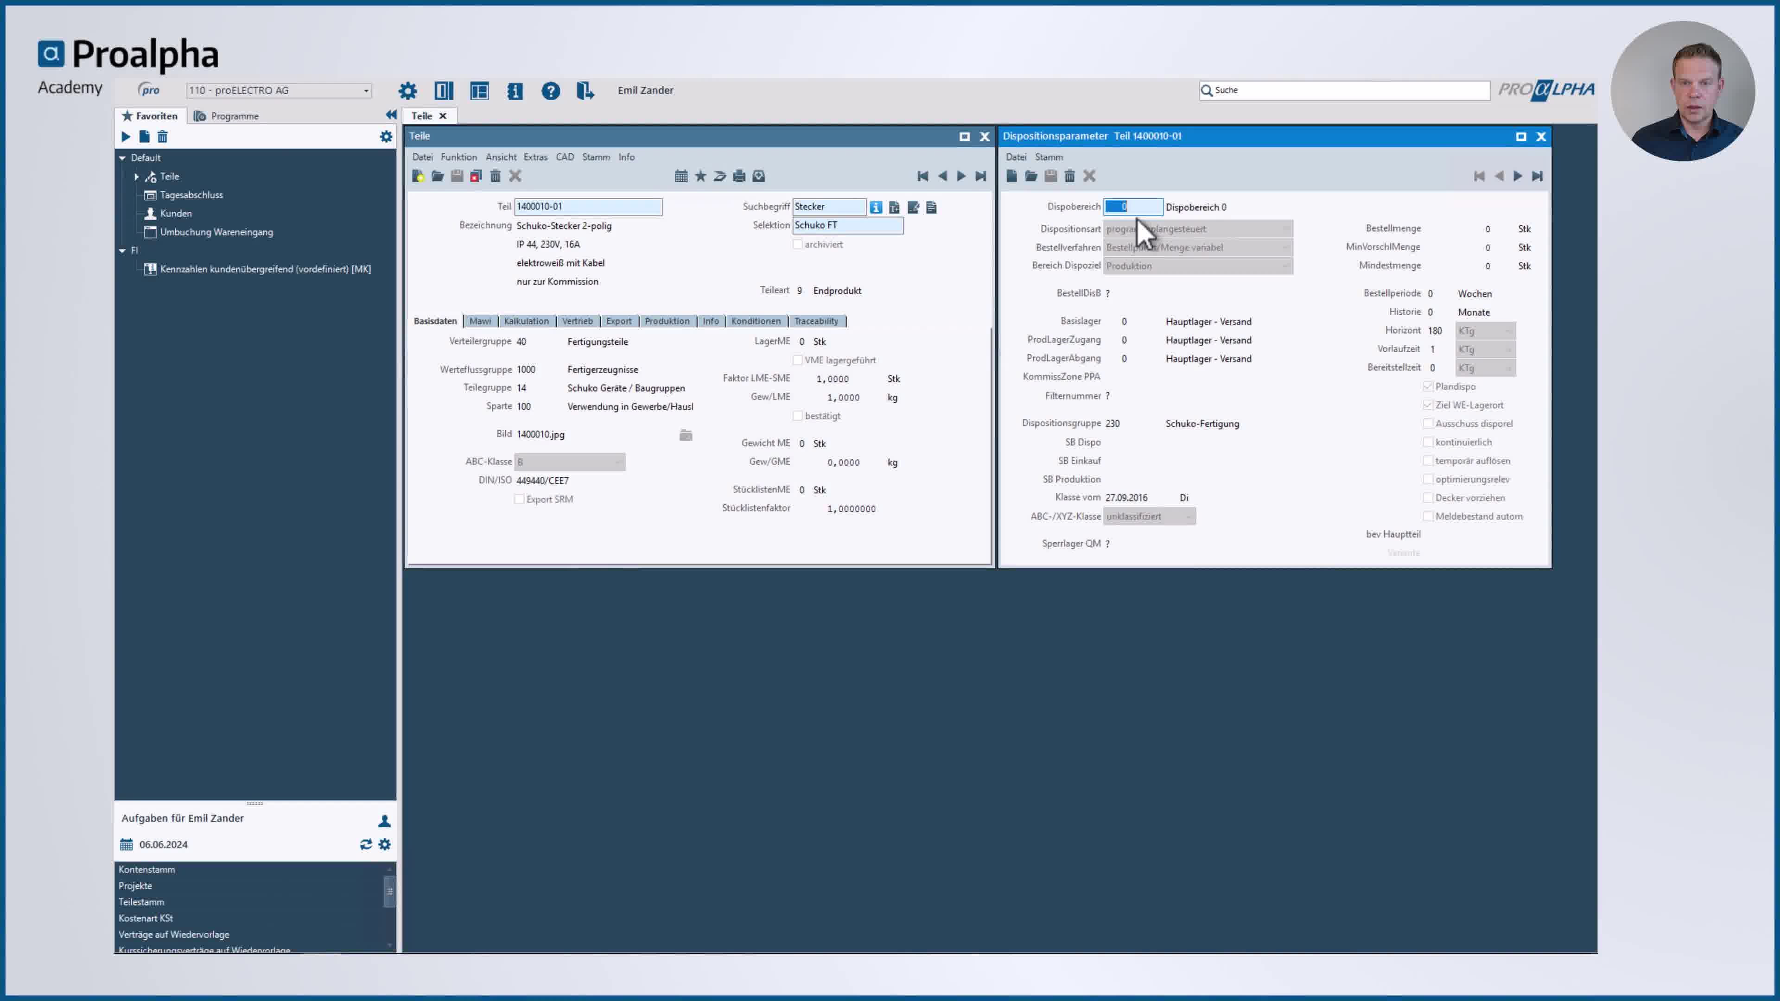Open Favoriten panel settings gear
Viewport: 1780px width, 1001px height.
pyautogui.click(x=386, y=137)
